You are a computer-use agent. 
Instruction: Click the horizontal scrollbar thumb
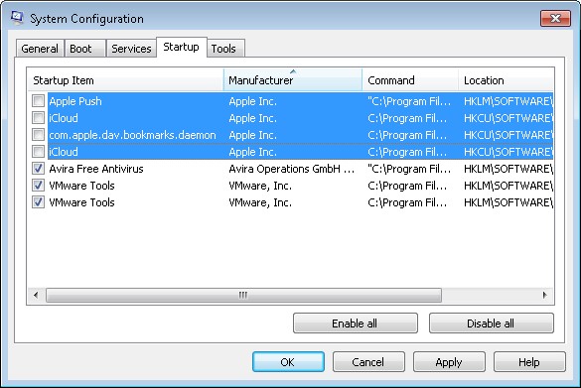(243, 295)
